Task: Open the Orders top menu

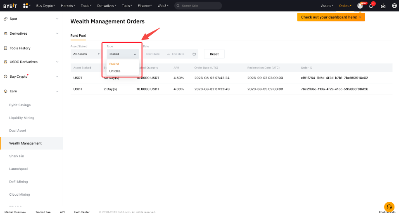Action: click(345, 6)
